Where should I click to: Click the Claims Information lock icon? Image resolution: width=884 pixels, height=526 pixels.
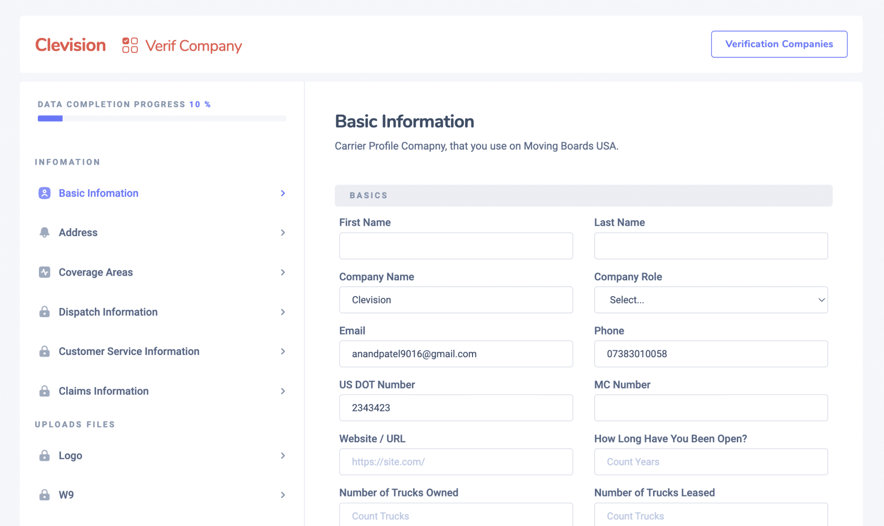tap(45, 391)
